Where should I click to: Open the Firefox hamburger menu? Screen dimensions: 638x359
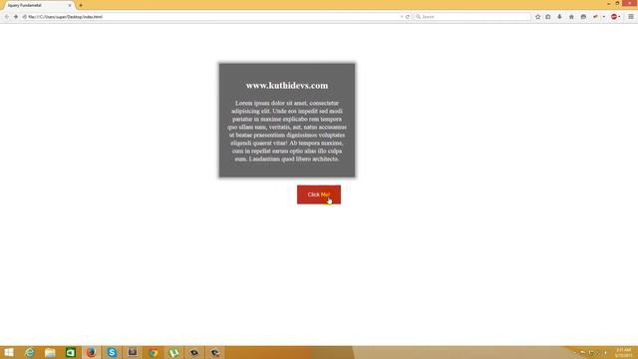pyautogui.click(x=631, y=17)
